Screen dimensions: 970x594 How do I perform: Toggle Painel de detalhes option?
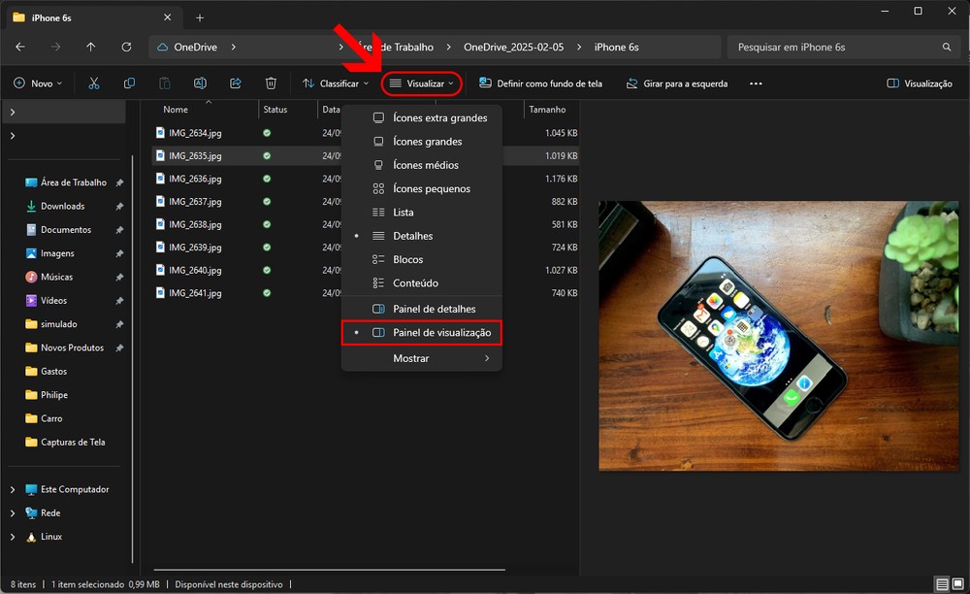tap(434, 309)
